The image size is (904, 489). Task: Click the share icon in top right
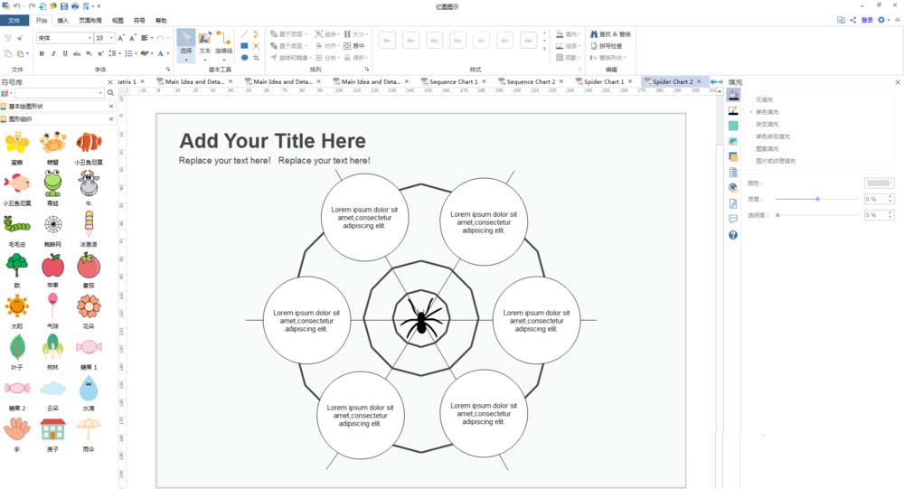[x=852, y=20]
